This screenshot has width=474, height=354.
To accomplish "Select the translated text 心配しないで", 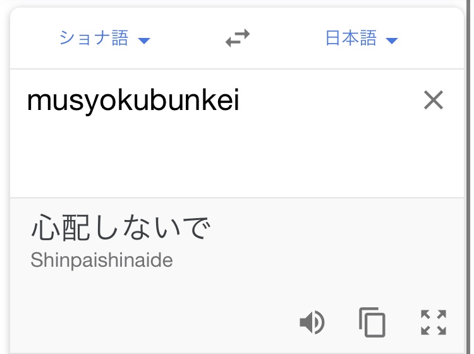I will click(x=120, y=228).
